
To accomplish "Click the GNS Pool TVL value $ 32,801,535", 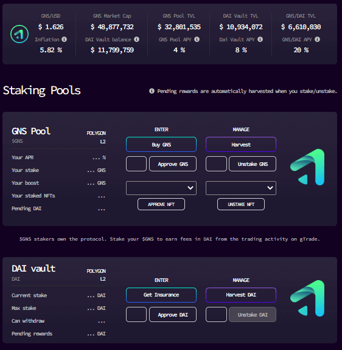I will pos(179,27).
